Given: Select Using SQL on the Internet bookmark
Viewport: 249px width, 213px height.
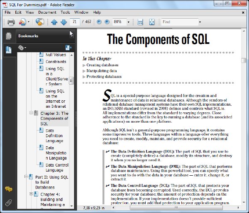Looking at the screenshot, I should point(56,99).
